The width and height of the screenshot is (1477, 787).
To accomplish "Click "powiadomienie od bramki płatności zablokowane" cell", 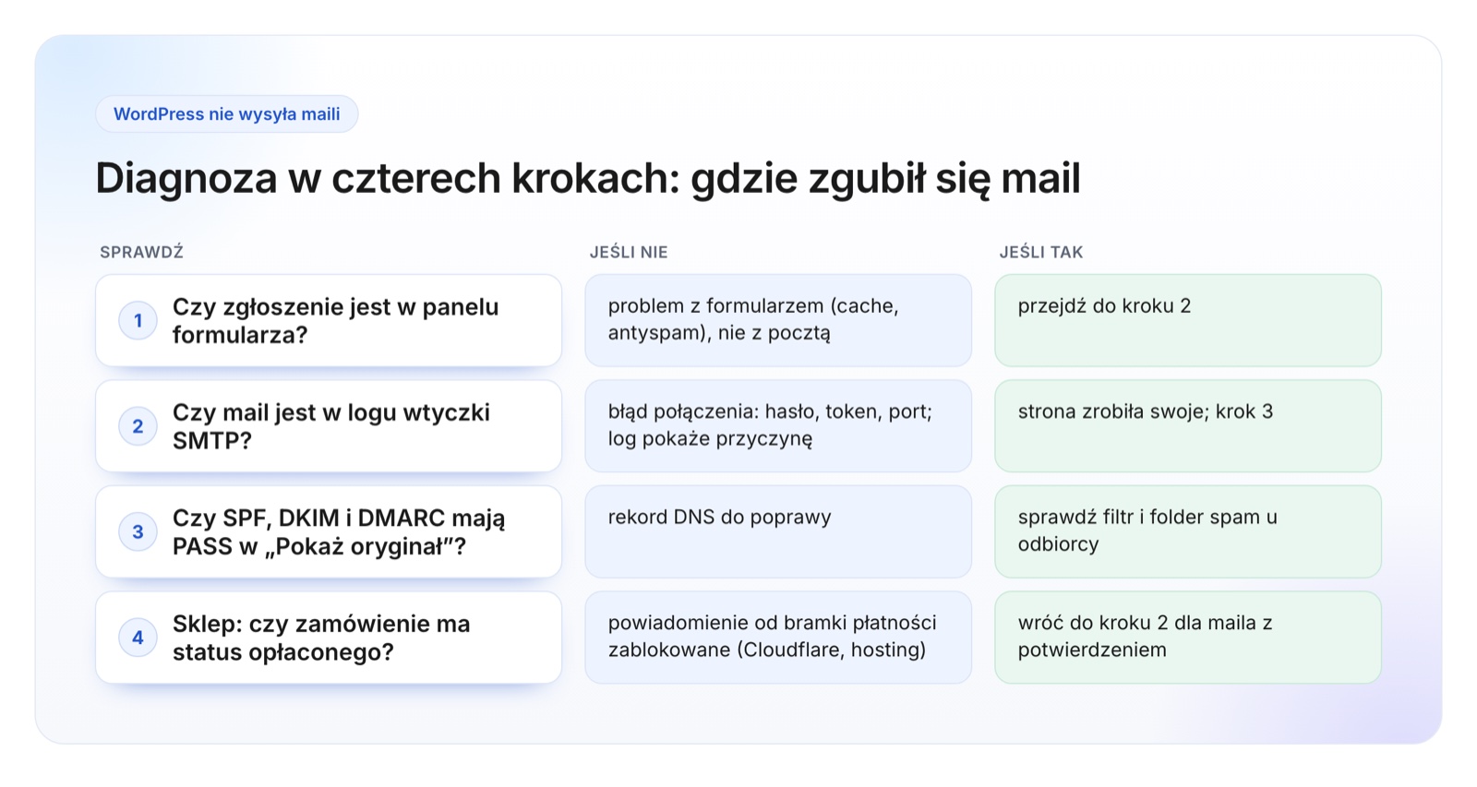I will pyautogui.click(x=778, y=638).
